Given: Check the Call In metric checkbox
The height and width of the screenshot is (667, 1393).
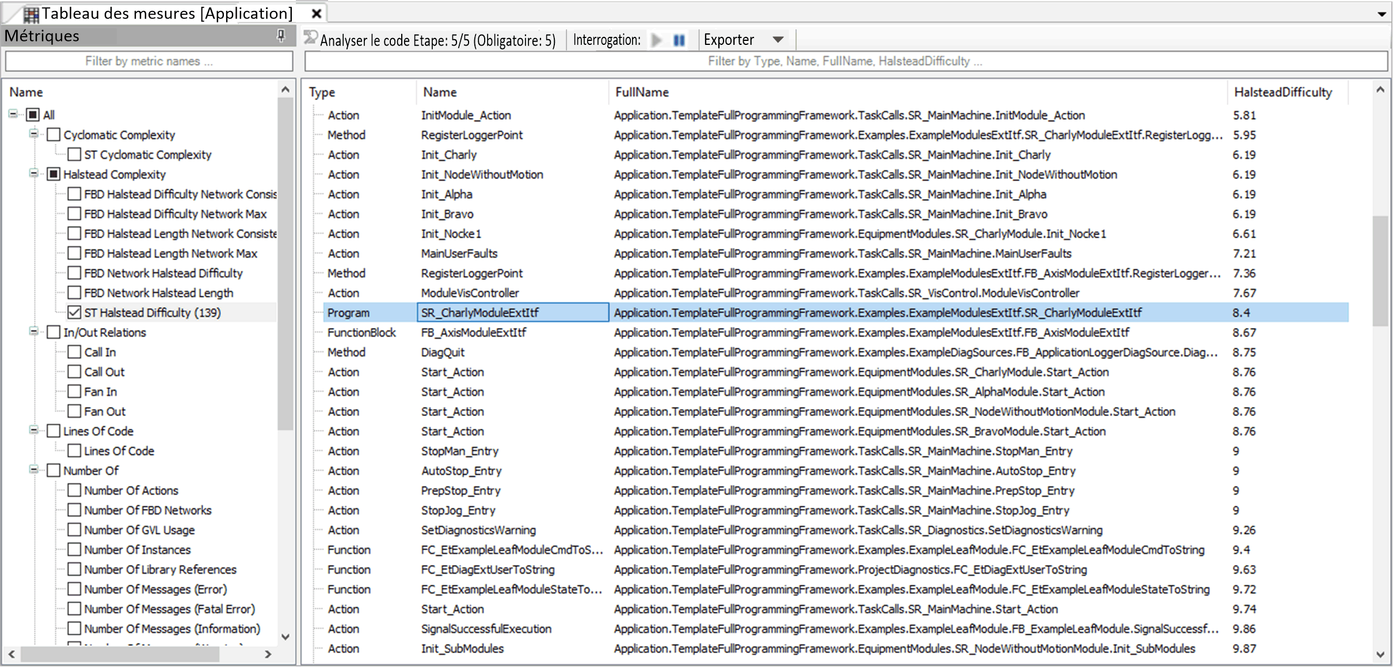Looking at the screenshot, I should pyautogui.click(x=74, y=352).
